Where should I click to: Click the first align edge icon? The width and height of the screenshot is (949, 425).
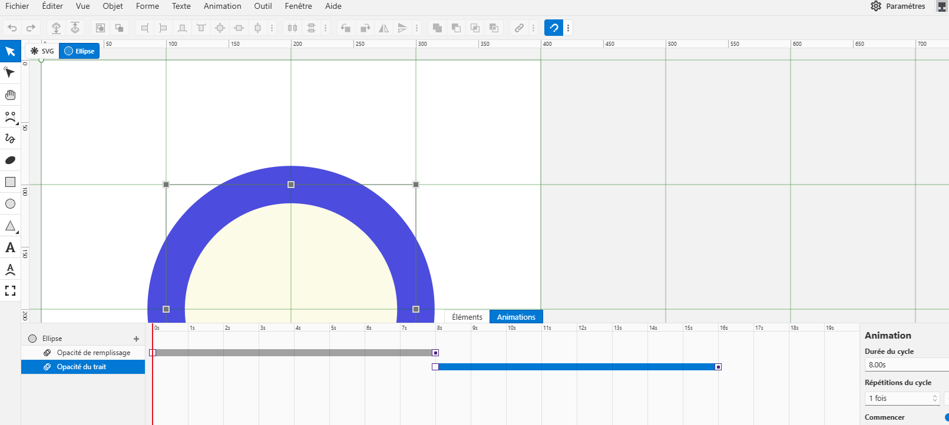[x=144, y=28]
